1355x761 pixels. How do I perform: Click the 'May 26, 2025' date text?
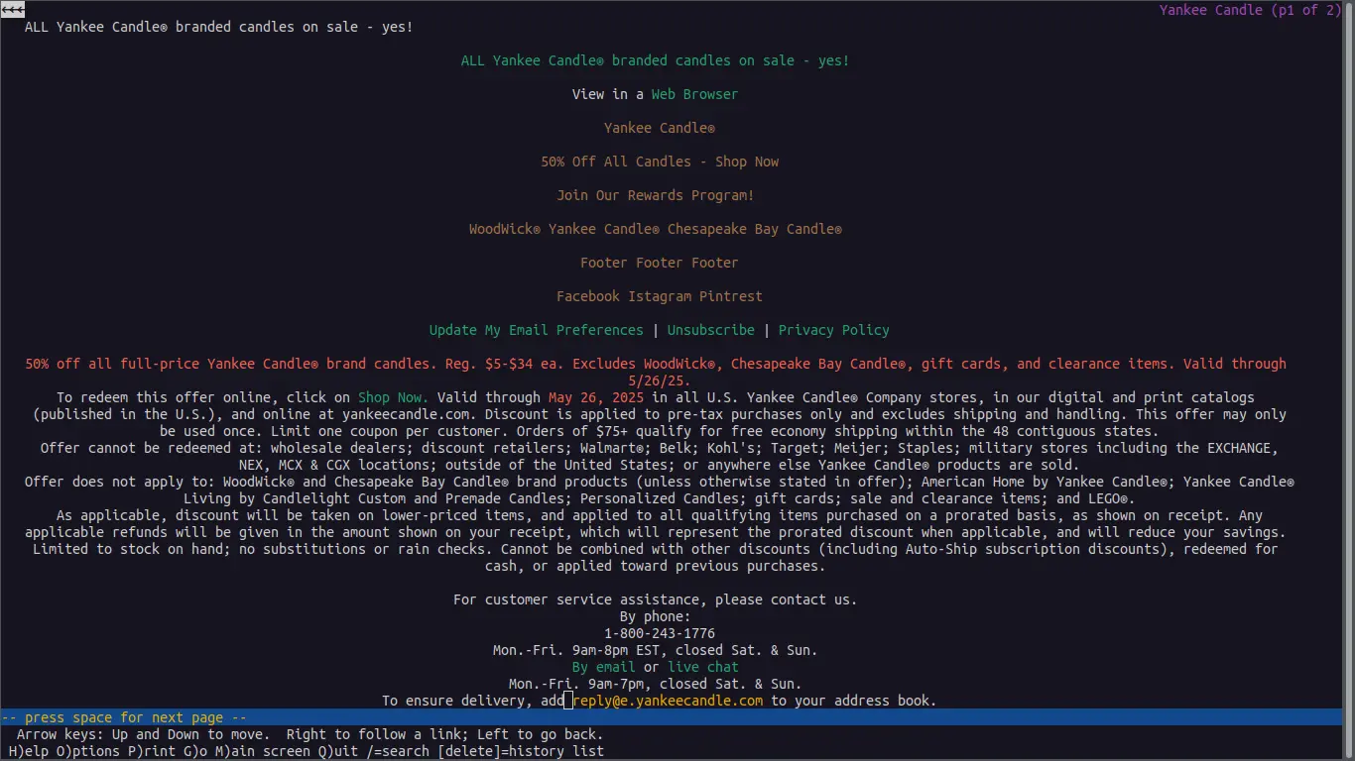click(596, 397)
